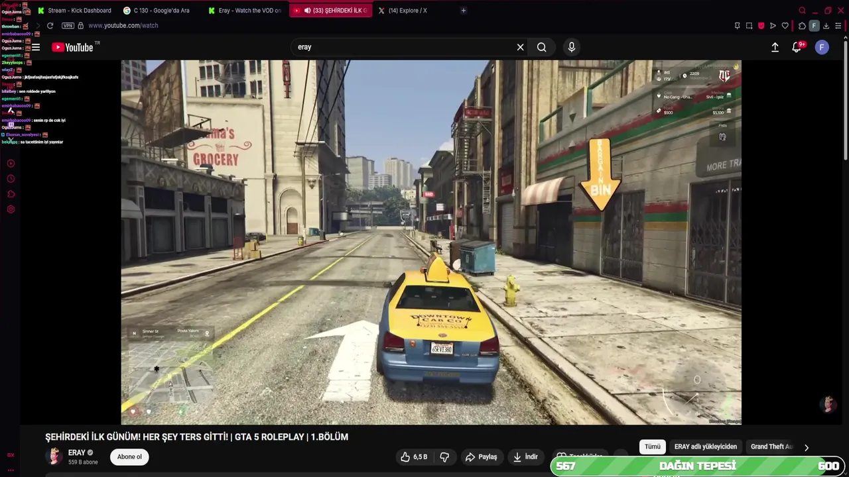This screenshot has width=849, height=477.
Task: Click the DAĞIN TEPESİ green progress bar
Action: click(x=697, y=466)
